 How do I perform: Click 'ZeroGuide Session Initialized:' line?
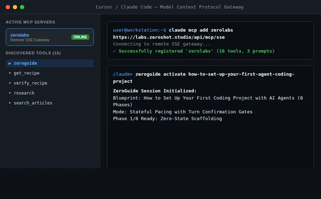tap(155, 91)
